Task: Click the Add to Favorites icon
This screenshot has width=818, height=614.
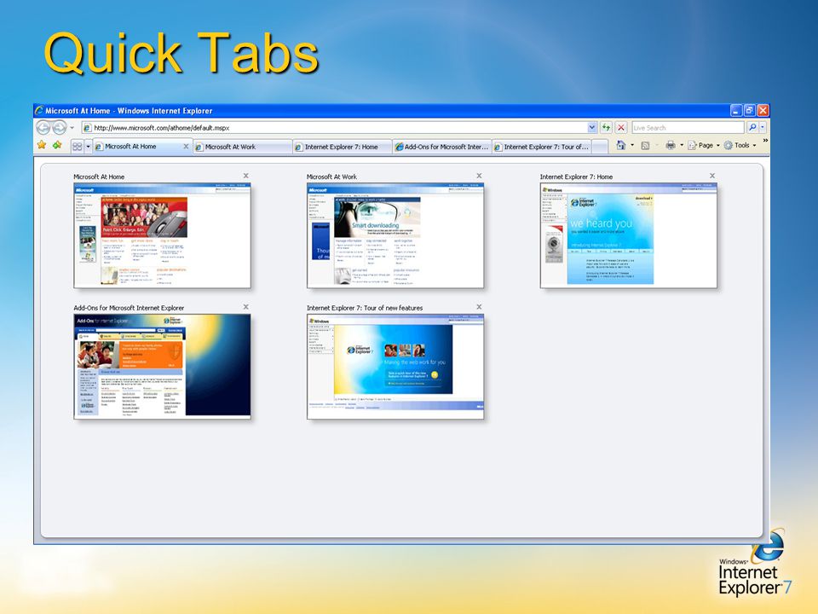Action: (57, 145)
